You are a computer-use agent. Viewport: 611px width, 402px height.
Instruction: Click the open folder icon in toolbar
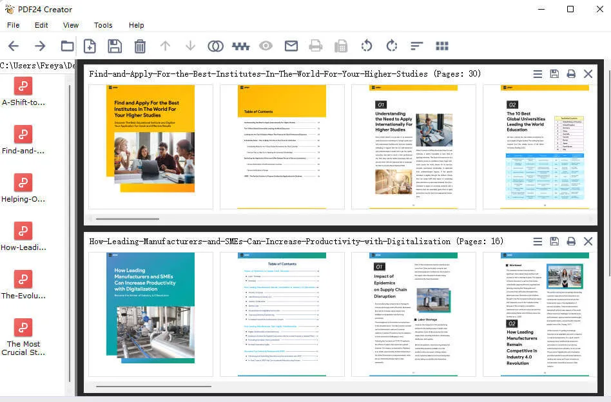coord(67,46)
